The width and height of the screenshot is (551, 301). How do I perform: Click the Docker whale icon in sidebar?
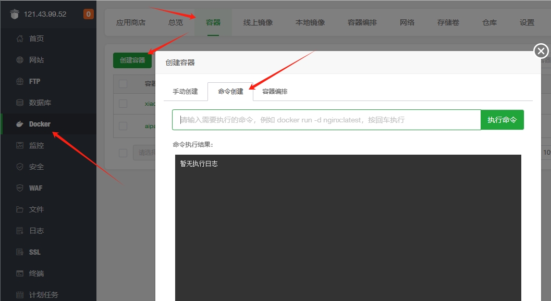tap(20, 124)
